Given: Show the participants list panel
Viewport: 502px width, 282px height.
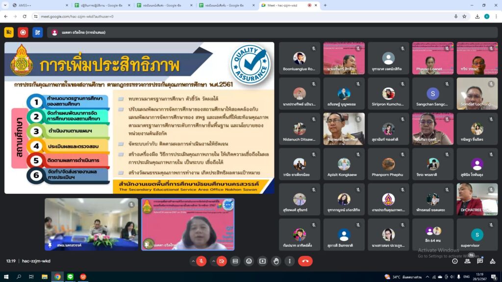Looking at the screenshot, I should (x=467, y=261).
